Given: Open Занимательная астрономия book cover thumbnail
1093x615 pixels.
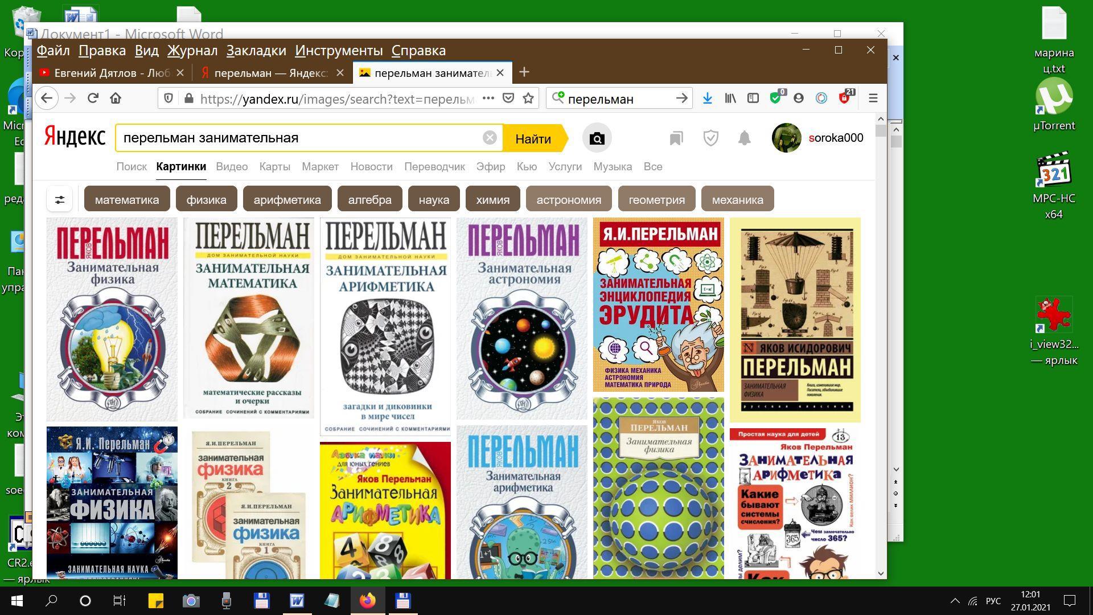Looking at the screenshot, I should point(521,319).
